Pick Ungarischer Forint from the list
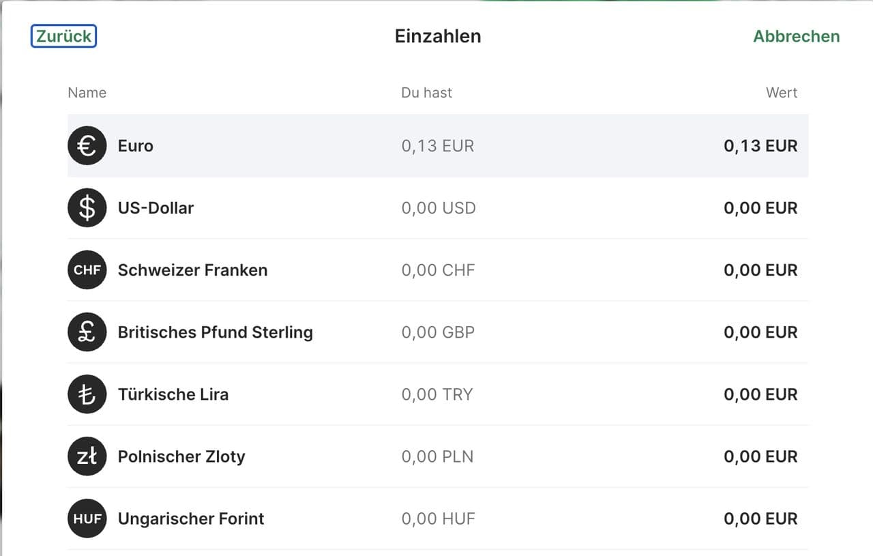Image resolution: width=873 pixels, height=556 pixels. click(x=190, y=518)
